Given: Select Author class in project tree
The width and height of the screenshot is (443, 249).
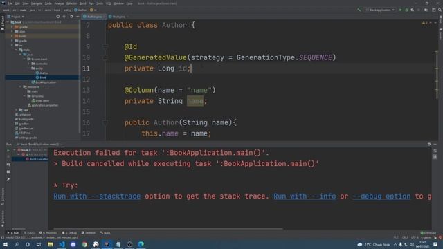Looking at the screenshot, I should pos(42,73).
